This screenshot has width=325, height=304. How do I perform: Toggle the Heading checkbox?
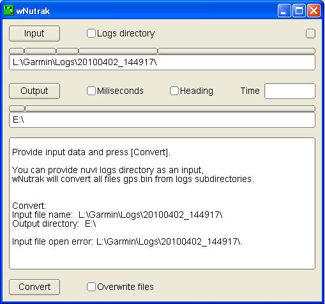click(x=174, y=91)
